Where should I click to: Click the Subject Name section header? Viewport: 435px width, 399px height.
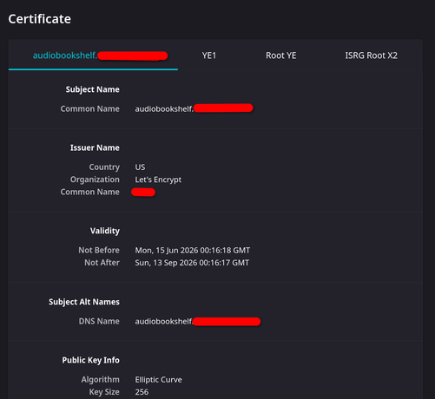92,89
